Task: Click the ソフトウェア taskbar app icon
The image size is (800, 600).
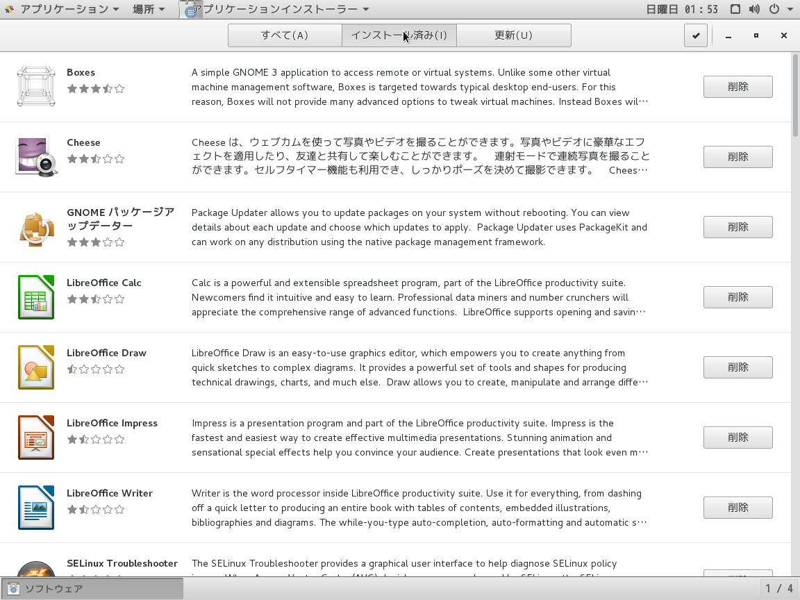Action: click(x=13, y=589)
